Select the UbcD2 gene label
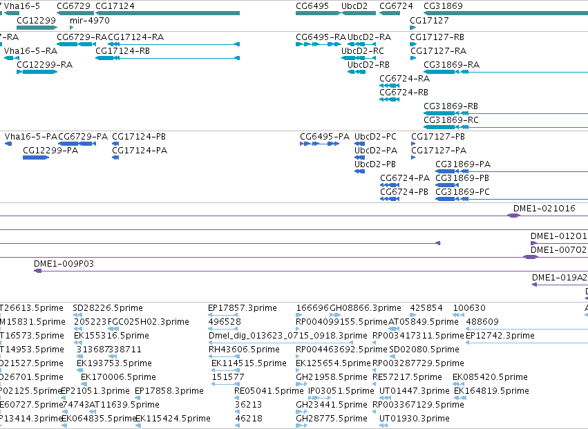Viewport: 588px width, 429px height. pos(354,6)
